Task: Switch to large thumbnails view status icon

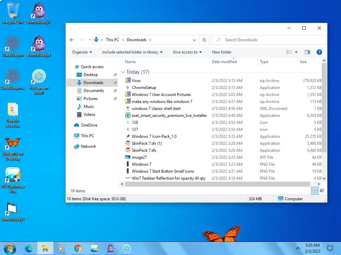Action: [x=322, y=191]
